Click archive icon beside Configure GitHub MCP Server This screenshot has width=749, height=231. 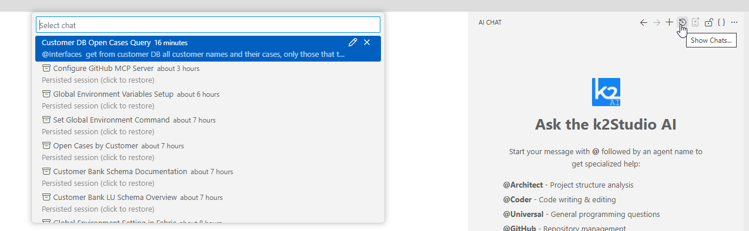coord(46,68)
